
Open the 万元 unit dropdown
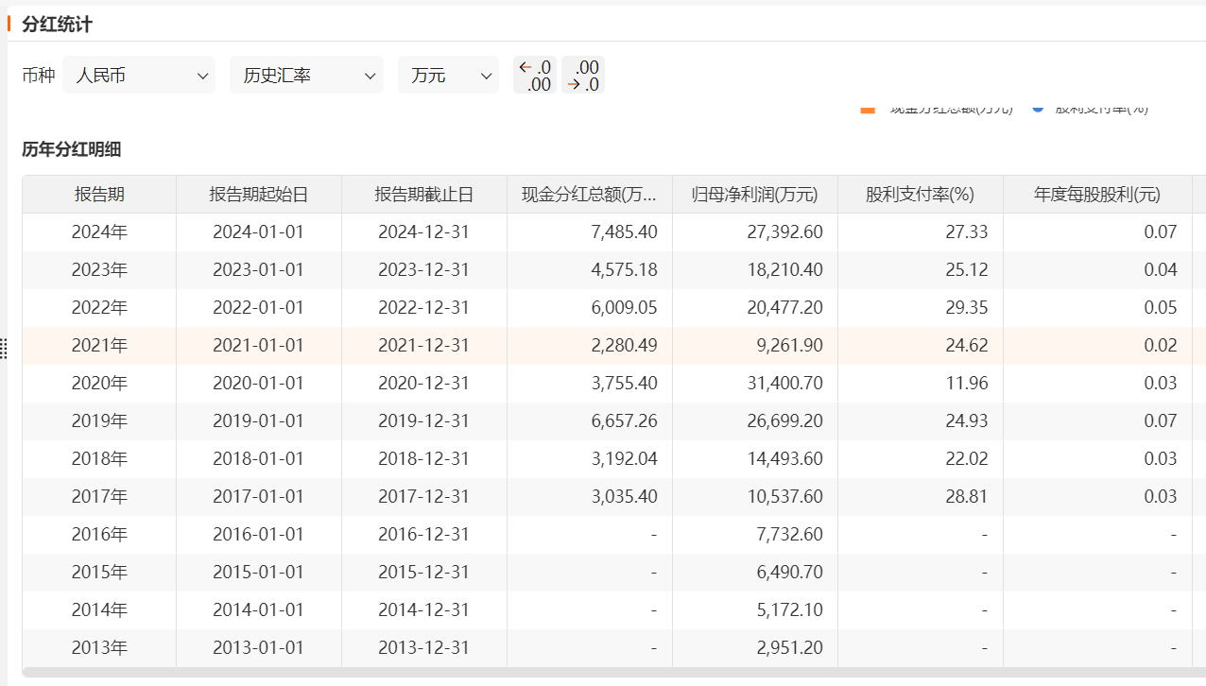click(449, 76)
